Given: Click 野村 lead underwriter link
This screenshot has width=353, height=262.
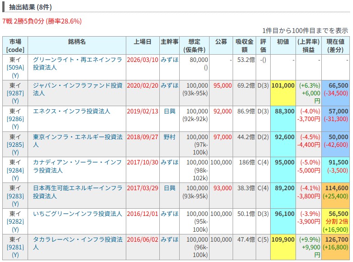Looking at the screenshot, I should point(169,137).
